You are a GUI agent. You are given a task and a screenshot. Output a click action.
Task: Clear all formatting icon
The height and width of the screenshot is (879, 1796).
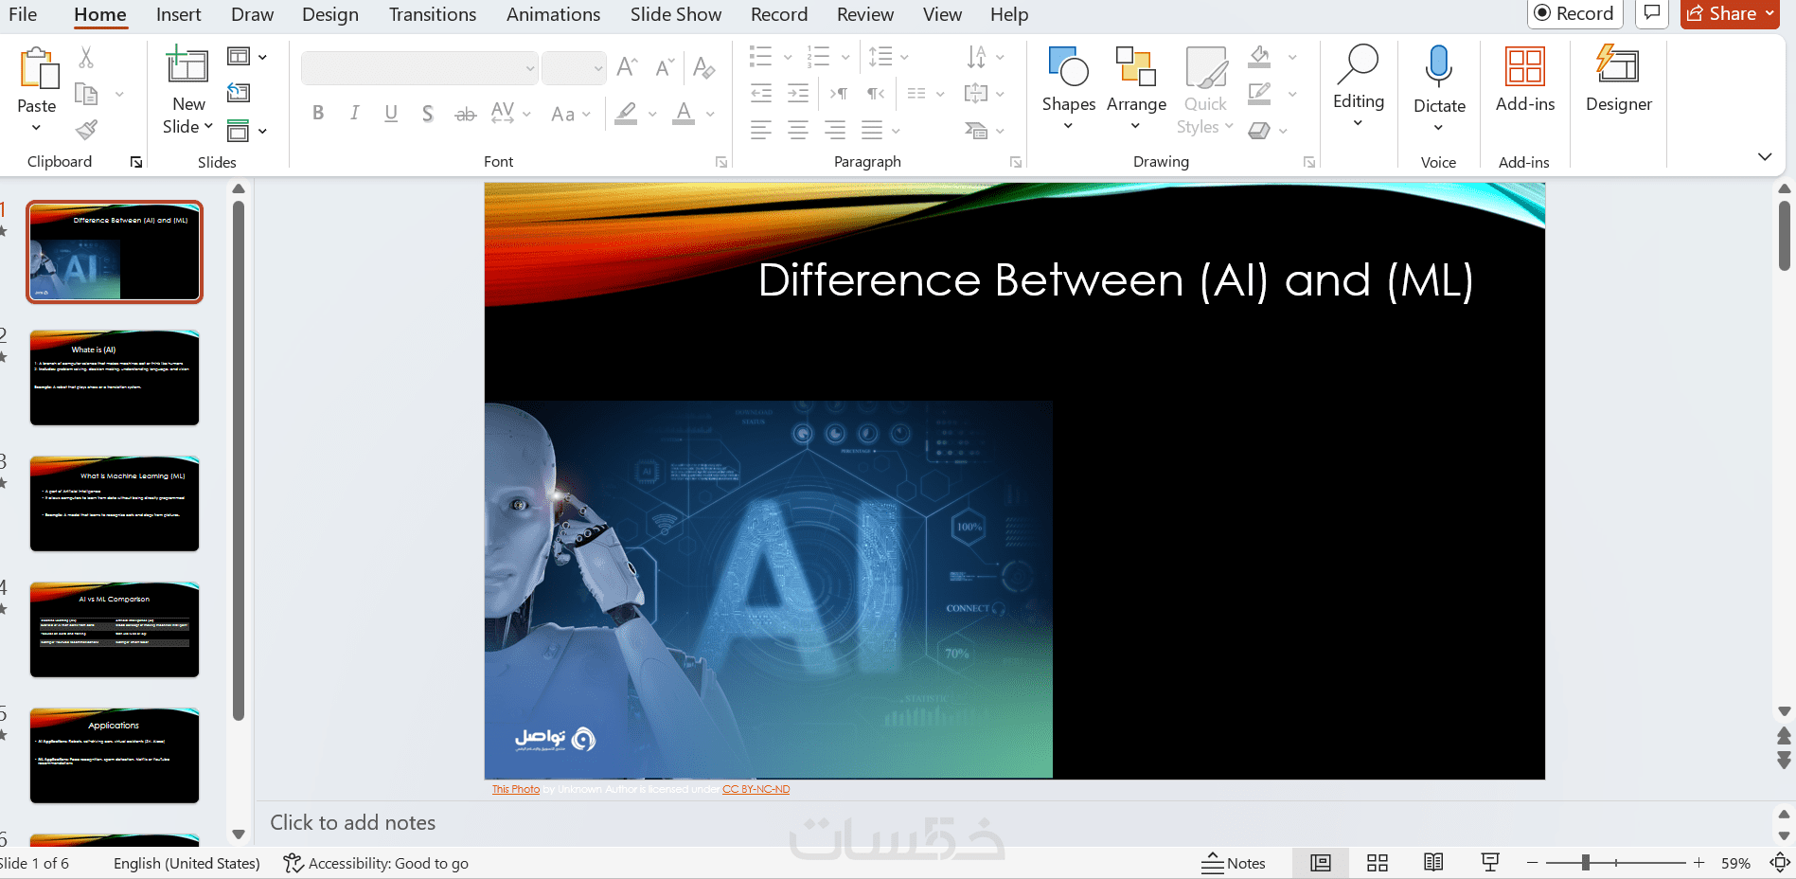tap(703, 66)
